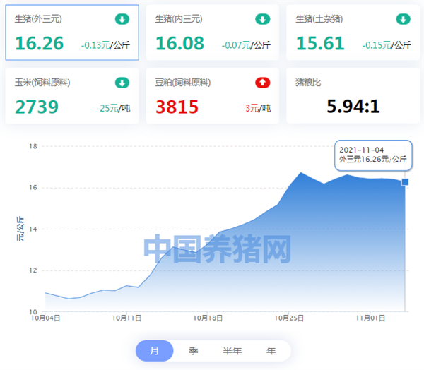Open the 豆粕(饲料原料) card title
The image size is (424, 370).
(x=183, y=82)
